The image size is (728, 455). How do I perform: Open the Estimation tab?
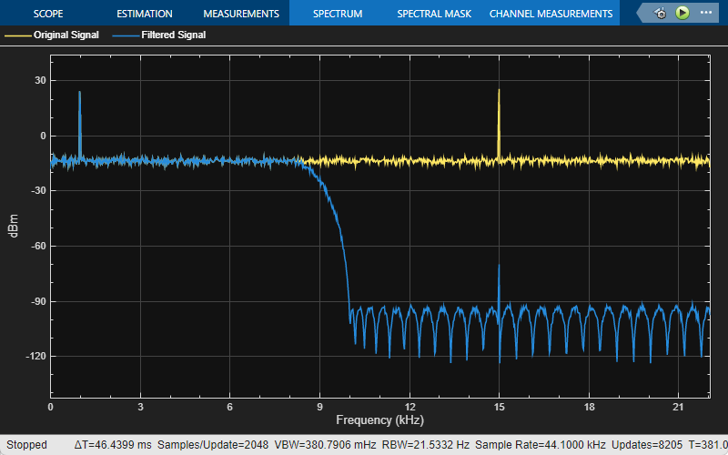point(145,14)
